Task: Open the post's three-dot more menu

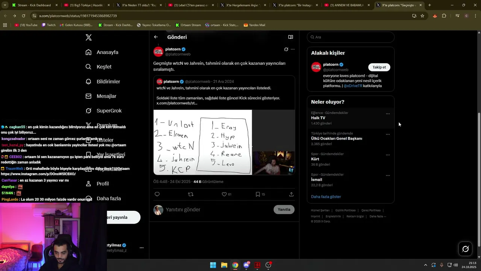Action: pyautogui.click(x=293, y=49)
